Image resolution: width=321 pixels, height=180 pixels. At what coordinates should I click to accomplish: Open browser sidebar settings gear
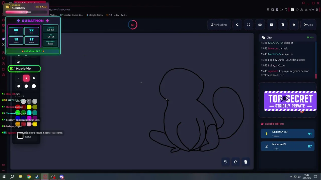(3, 75)
